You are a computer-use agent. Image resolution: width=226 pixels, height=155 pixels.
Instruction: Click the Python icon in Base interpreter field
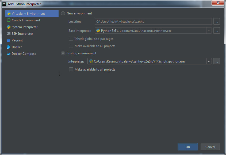point(98,30)
